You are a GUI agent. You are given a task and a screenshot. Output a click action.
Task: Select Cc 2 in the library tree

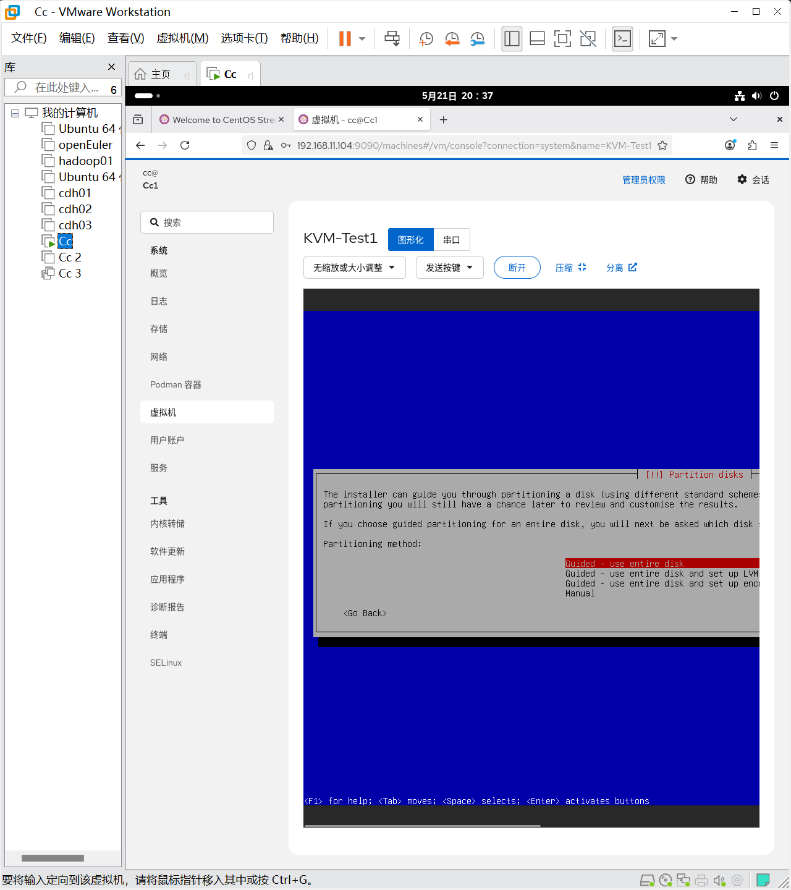click(70, 257)
